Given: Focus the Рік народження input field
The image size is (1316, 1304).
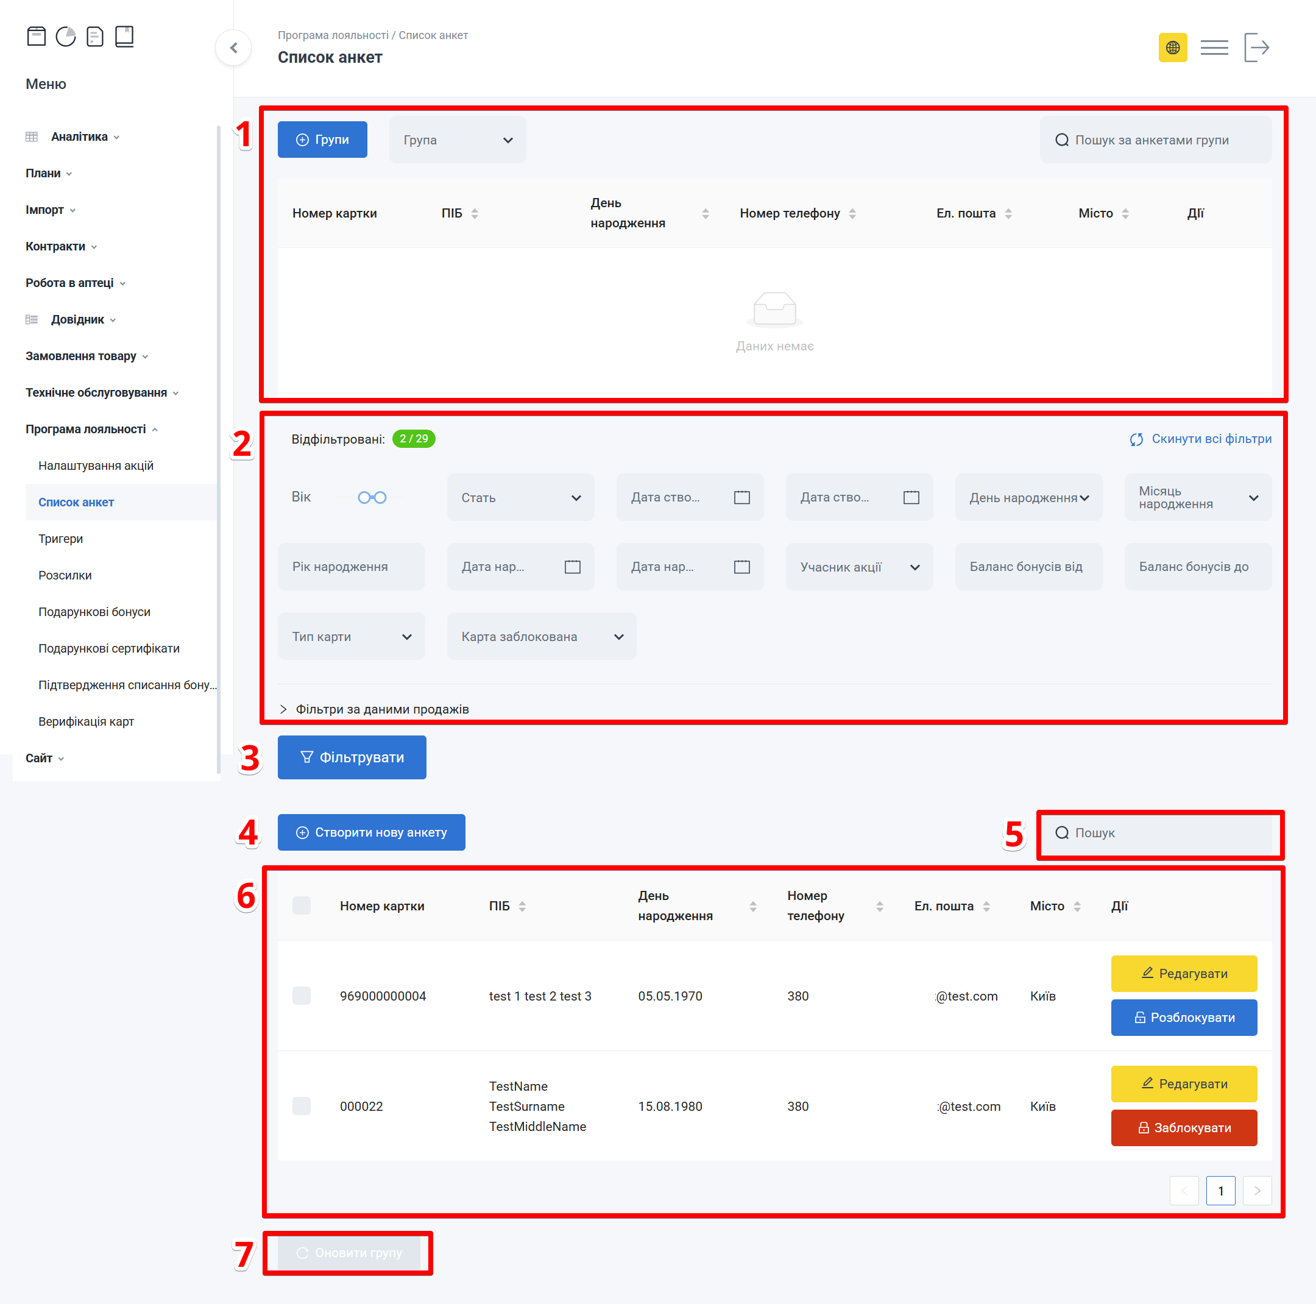Looking at the screenshot, I should tap(352, 567).
